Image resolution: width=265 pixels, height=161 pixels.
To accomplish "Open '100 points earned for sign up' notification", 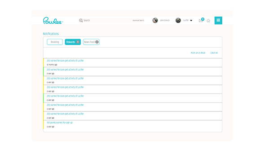I will (x=132, y=124).
